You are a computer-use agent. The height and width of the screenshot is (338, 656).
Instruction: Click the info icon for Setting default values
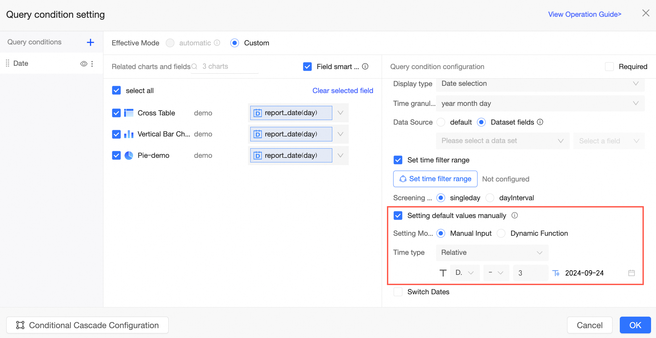[x=515, y=215]
